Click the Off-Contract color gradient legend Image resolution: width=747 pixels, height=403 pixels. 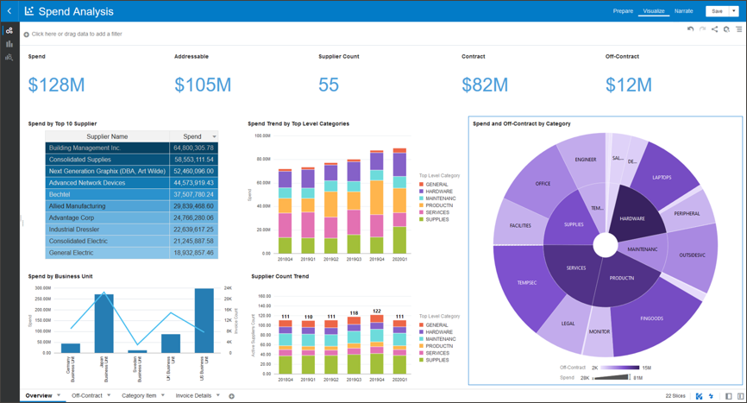click(x=619, y=368)
